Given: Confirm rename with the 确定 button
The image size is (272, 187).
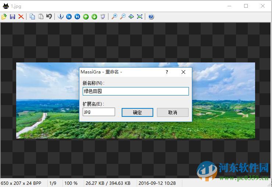Looking at the screenshot, I should coord(137,112).
